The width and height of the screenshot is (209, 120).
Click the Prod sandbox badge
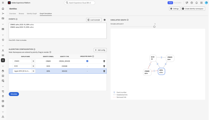coord(170,3)
